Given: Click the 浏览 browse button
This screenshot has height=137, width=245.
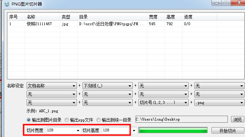Looking at the screenshot, I should (237, 120).
